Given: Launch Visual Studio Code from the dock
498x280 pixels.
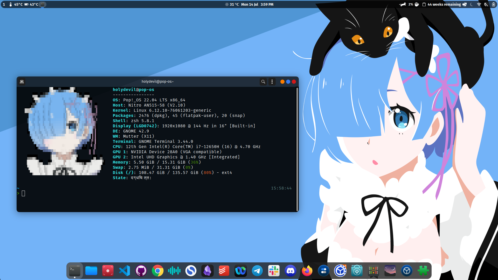Looking at the screenshot, I should point(125,271).
